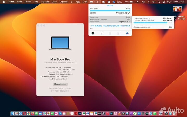
Task: Open the volume control in menu bar
Action: 144,2
